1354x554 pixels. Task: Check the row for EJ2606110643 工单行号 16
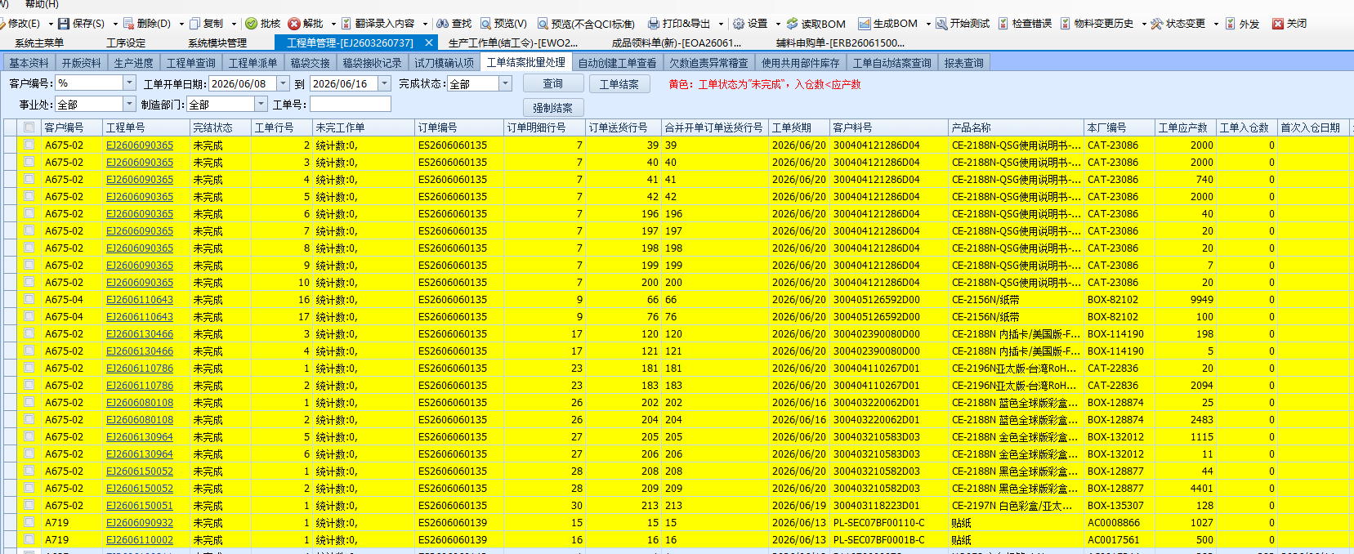click(29, 299)
